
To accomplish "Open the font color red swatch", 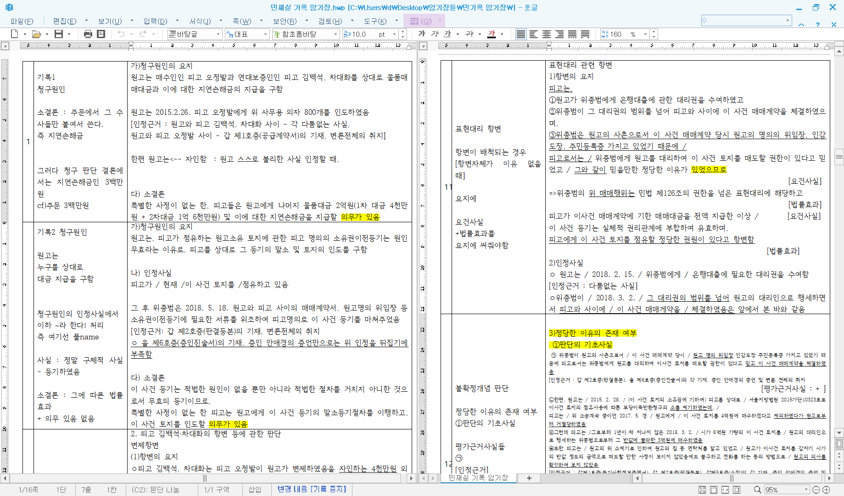I will [x=492, y=34].
